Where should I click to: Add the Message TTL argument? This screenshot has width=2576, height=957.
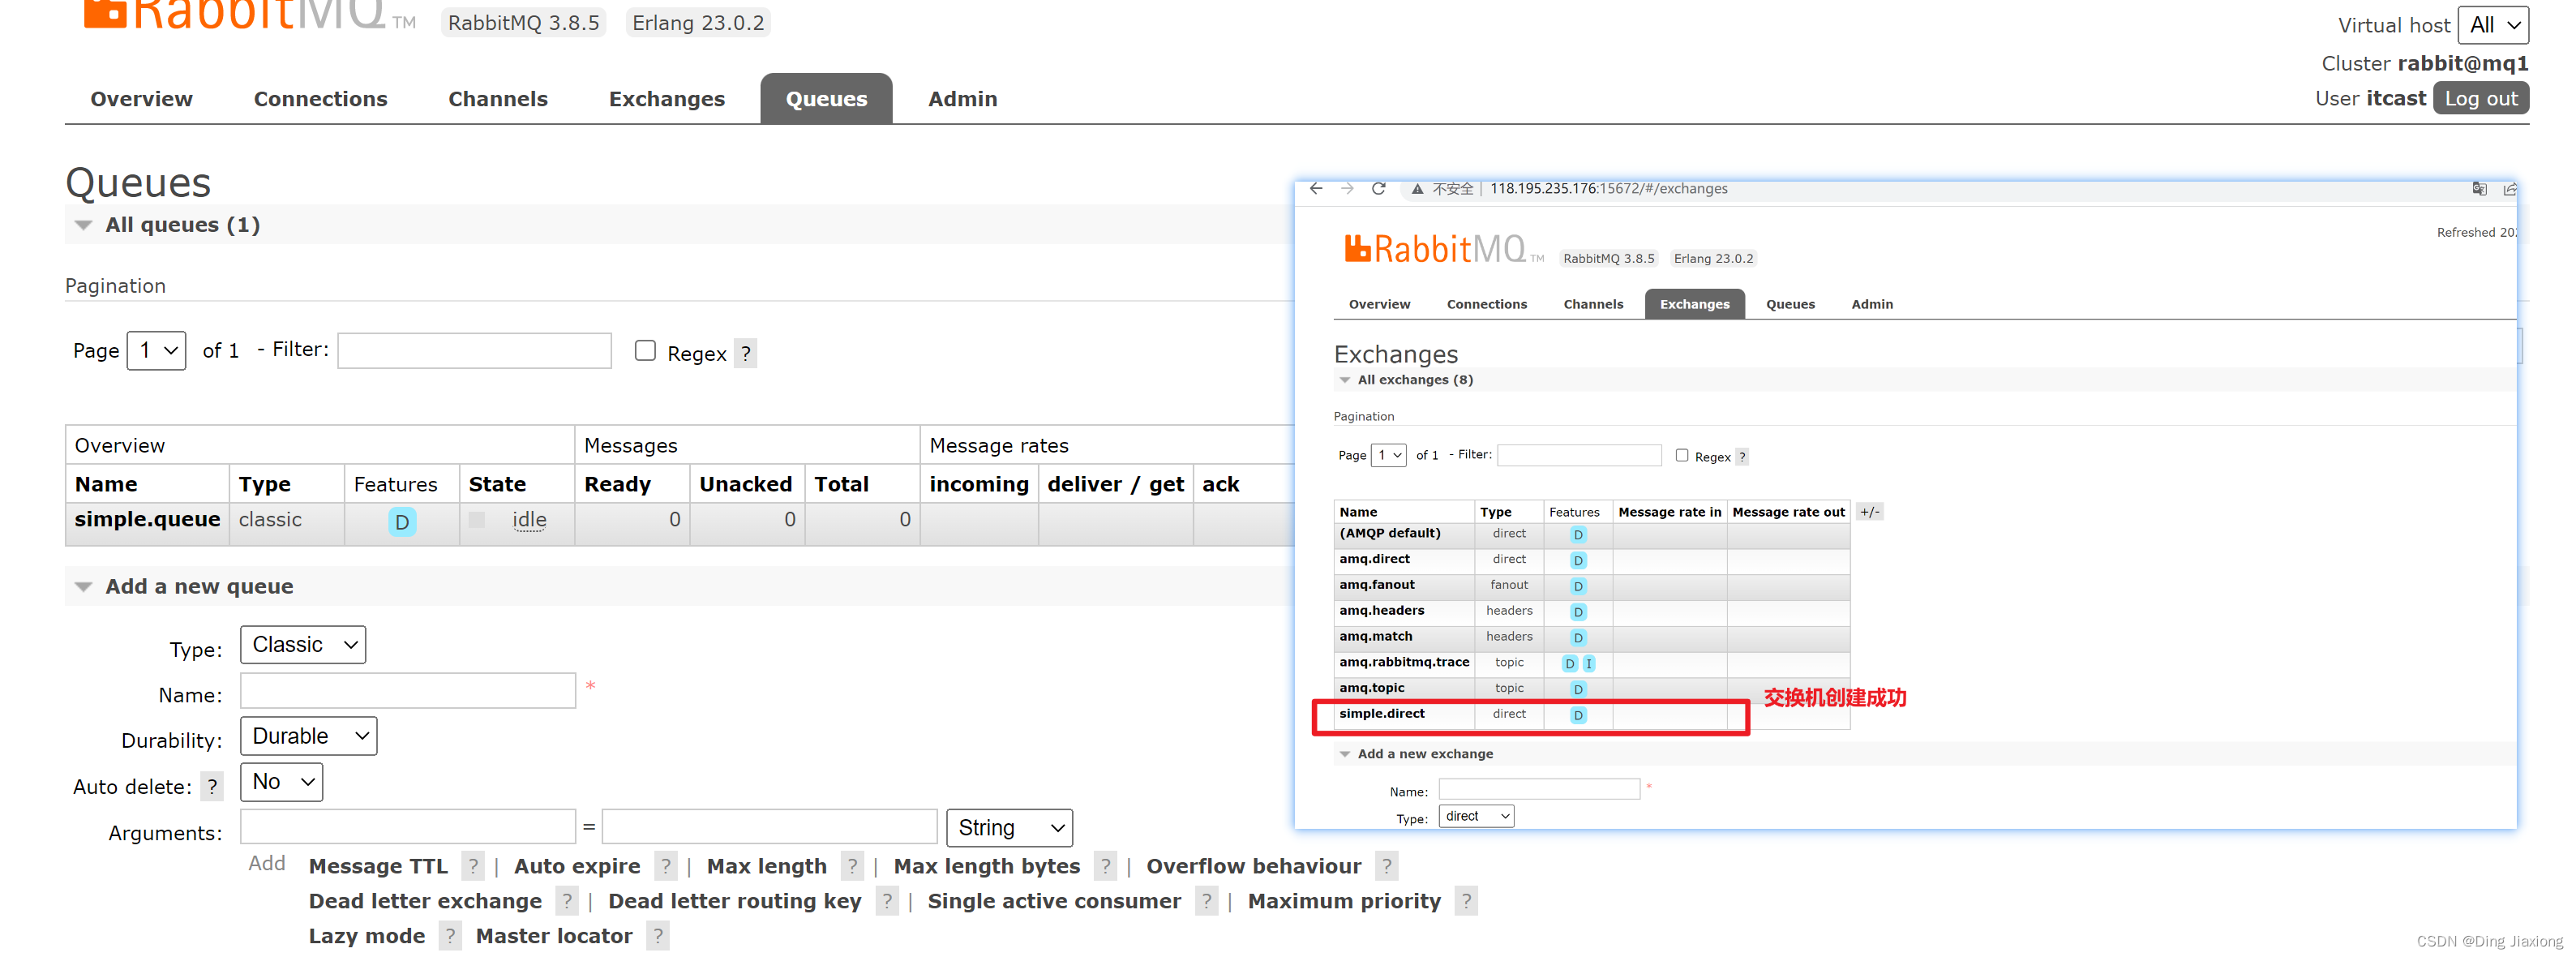pos(378,866)
